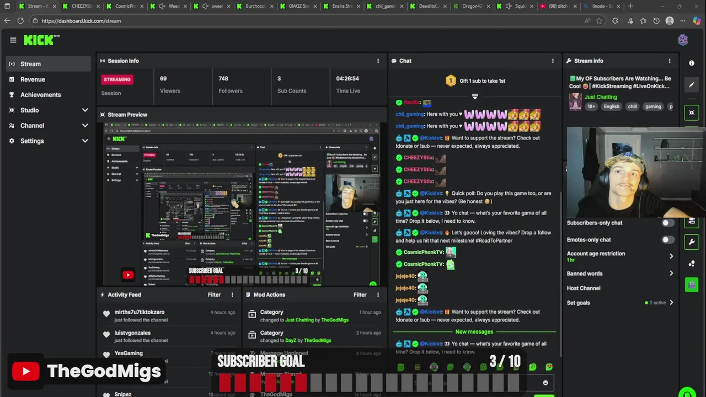
Task: Switch to the CosmicPhonk browser tab
Action: click(x=124, y=6)
